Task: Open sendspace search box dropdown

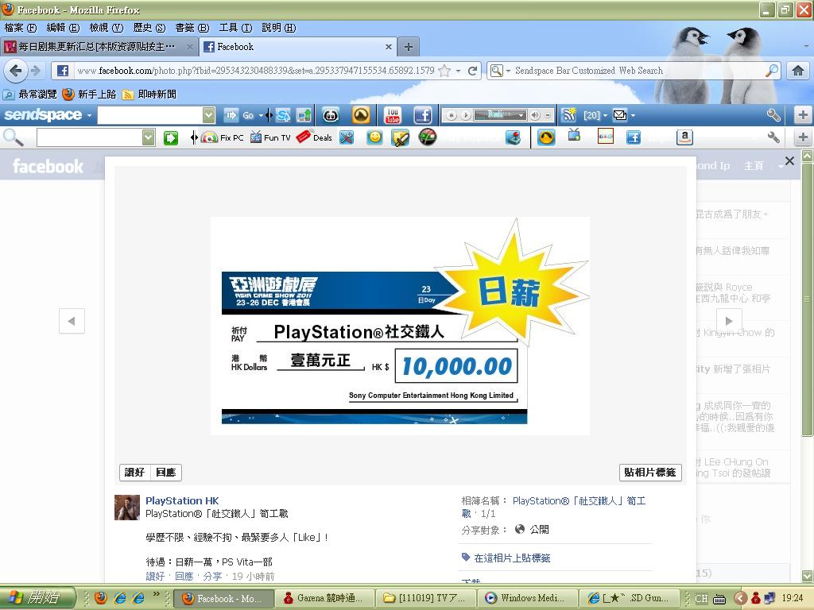Action: click(209, 115)
